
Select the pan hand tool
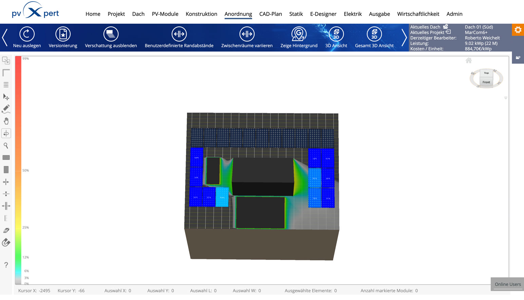pyautogui.click(x=6, y=121)
